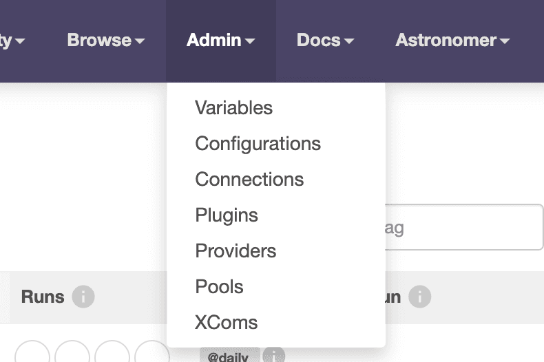
Task: Select Variables from the Admin menu
Action: pyautogui.click(x=233, y=108)
